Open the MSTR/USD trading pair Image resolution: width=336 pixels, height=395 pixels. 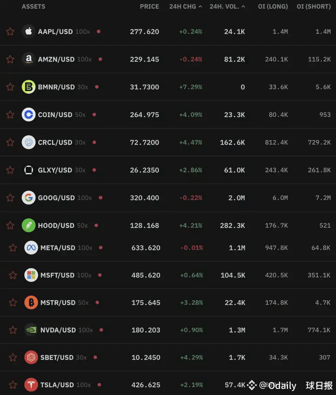(x=58, y=303)
